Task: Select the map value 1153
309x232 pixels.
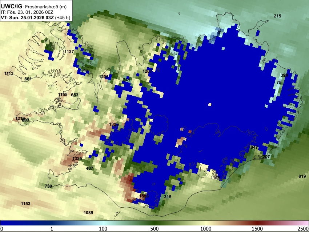Action: click(x=25, y=204)
